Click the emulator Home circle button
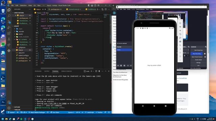This screenshot has height=121, width=216. coord(154,106)
